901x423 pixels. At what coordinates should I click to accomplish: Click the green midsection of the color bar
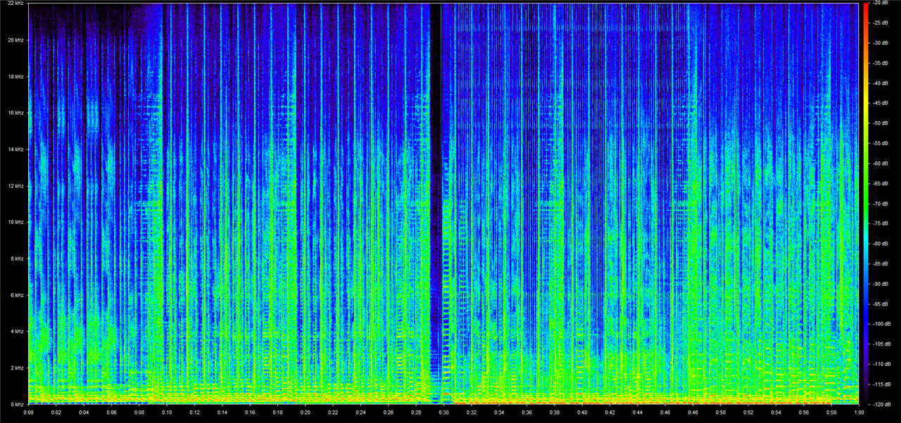[x=865, y=204]
